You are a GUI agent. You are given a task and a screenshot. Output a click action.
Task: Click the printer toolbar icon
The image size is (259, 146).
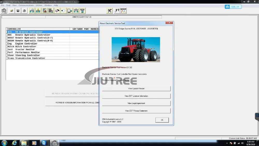(x=24, y=11)
